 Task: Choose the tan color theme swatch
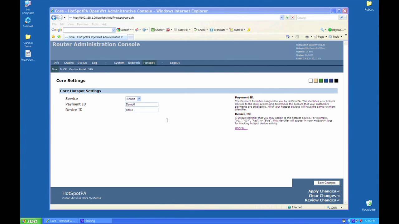click(316, 81)
